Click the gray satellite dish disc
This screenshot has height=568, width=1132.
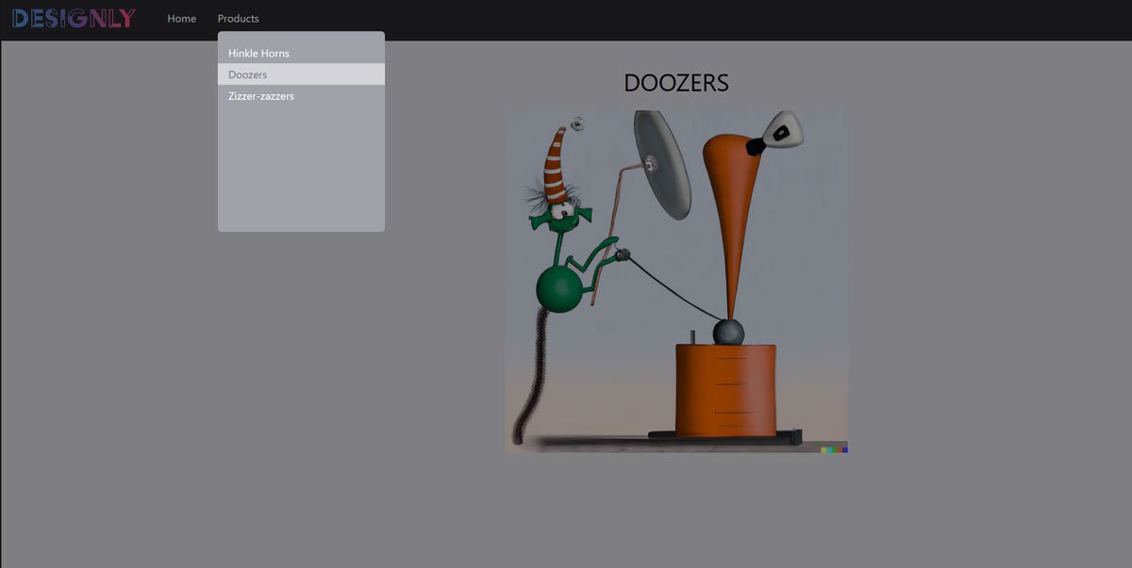point(662,165)
